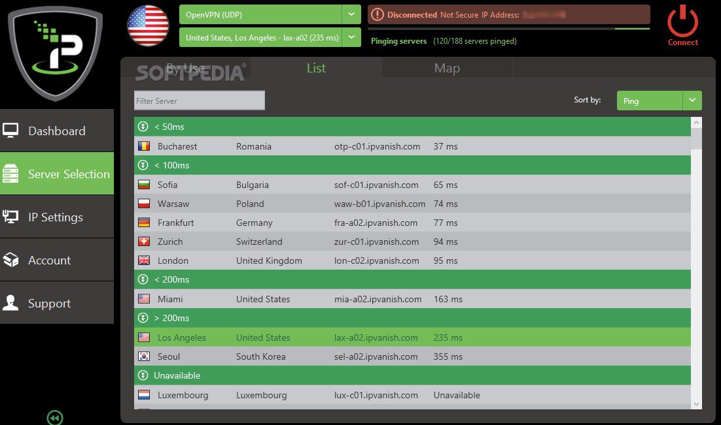Click the Warsaw server name

(x=173, y=204)
